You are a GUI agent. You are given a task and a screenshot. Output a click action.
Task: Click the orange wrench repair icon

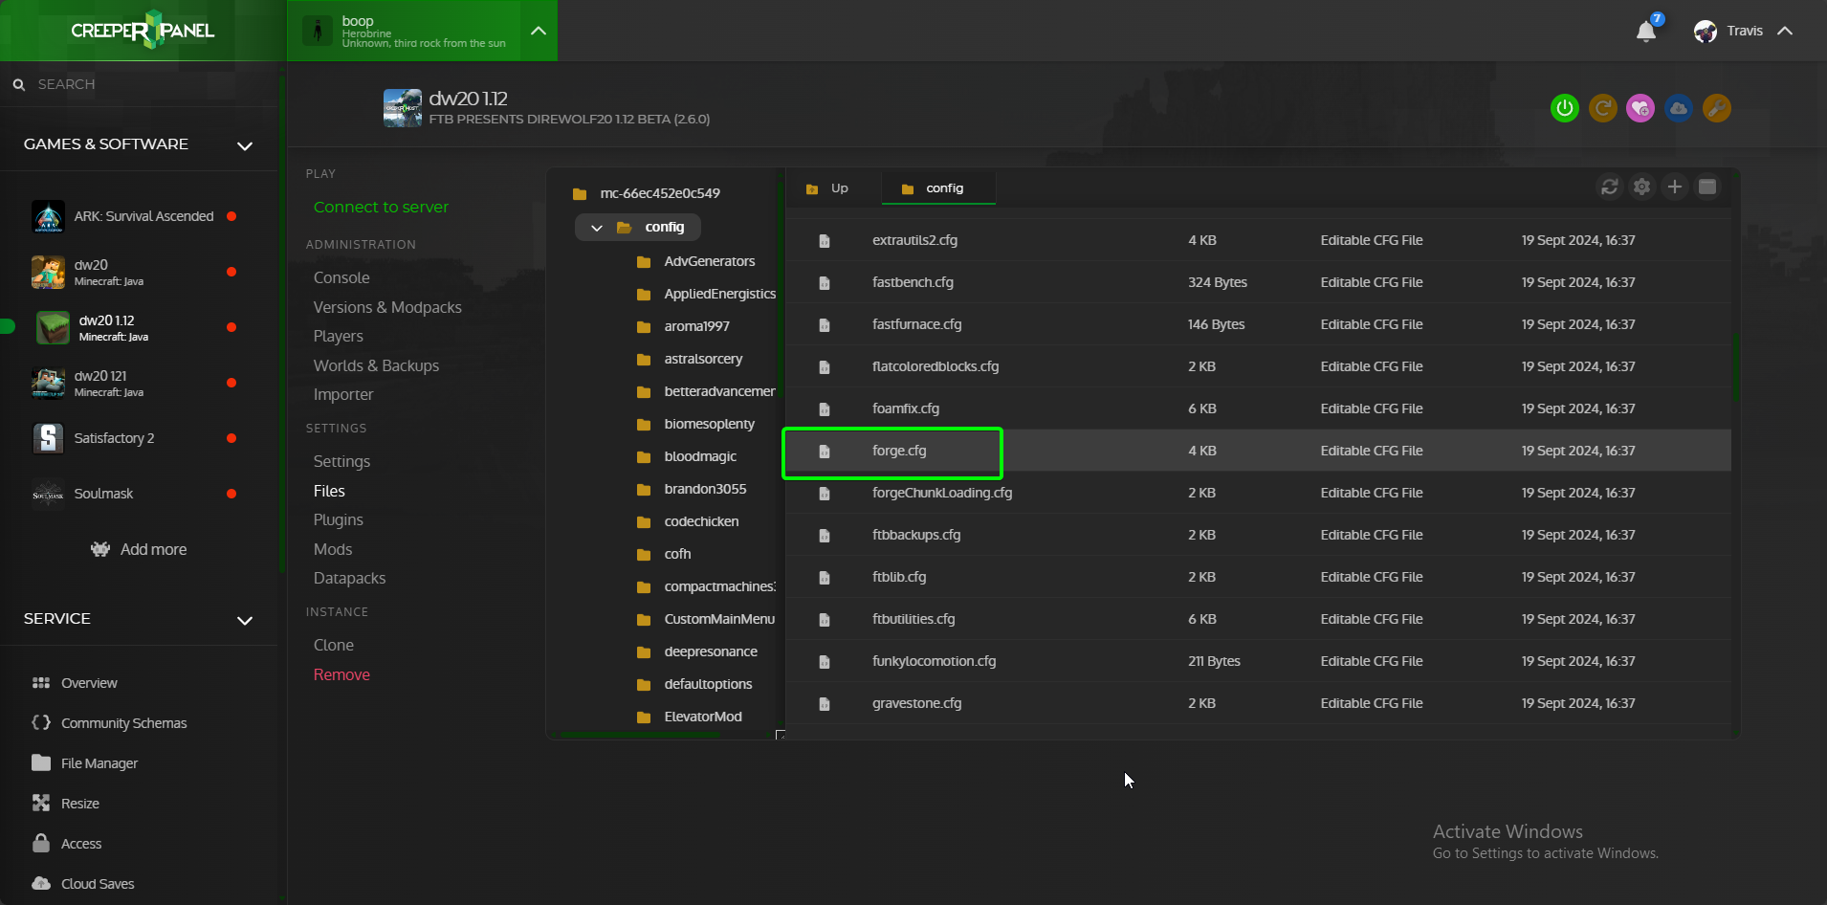tap(1717, 108)
